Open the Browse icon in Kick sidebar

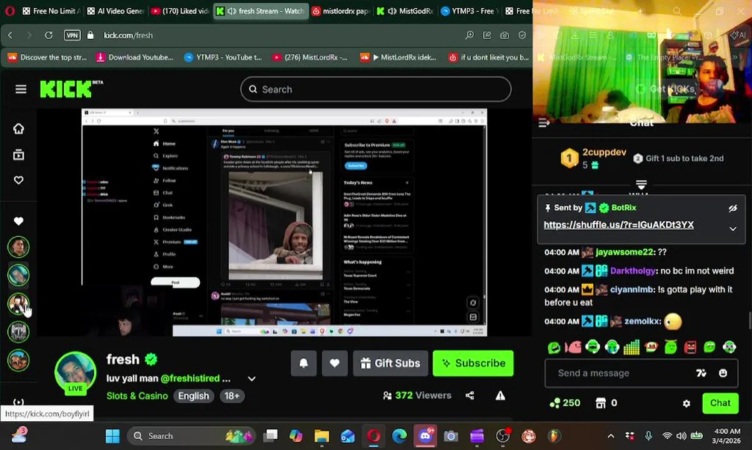[19, 154]
